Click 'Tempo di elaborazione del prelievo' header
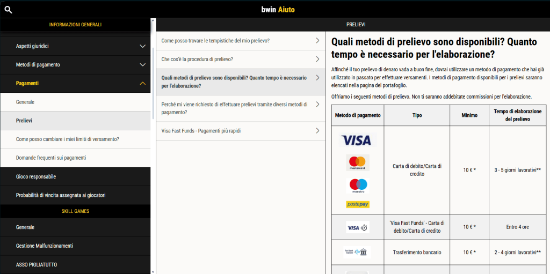The width and height of the screenshot is (550, 274). 517,115
